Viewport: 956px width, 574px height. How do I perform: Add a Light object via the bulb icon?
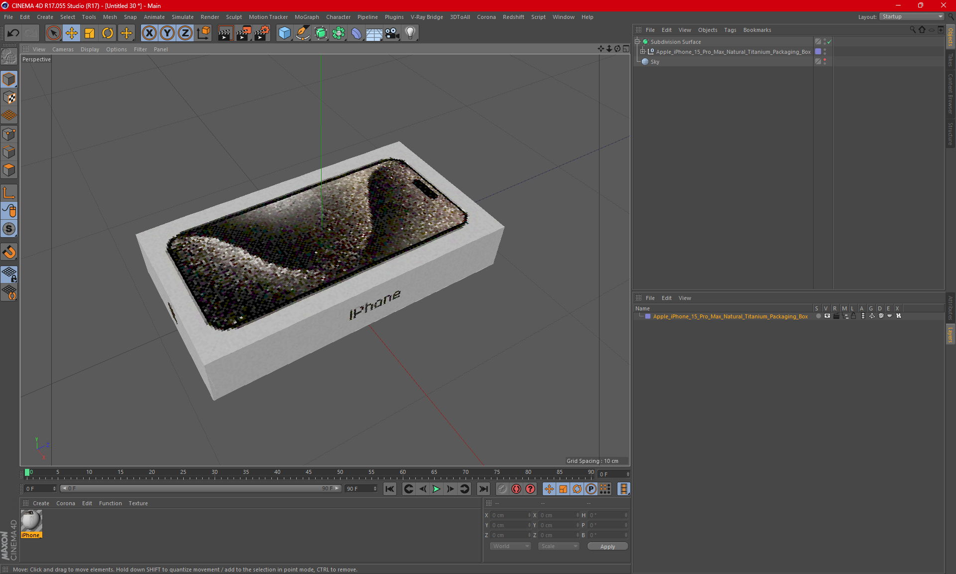(x=410, y=33)
